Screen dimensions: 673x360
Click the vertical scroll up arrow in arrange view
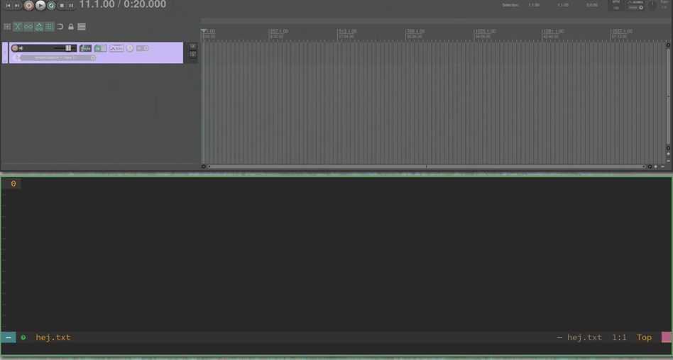pos(668,45)
